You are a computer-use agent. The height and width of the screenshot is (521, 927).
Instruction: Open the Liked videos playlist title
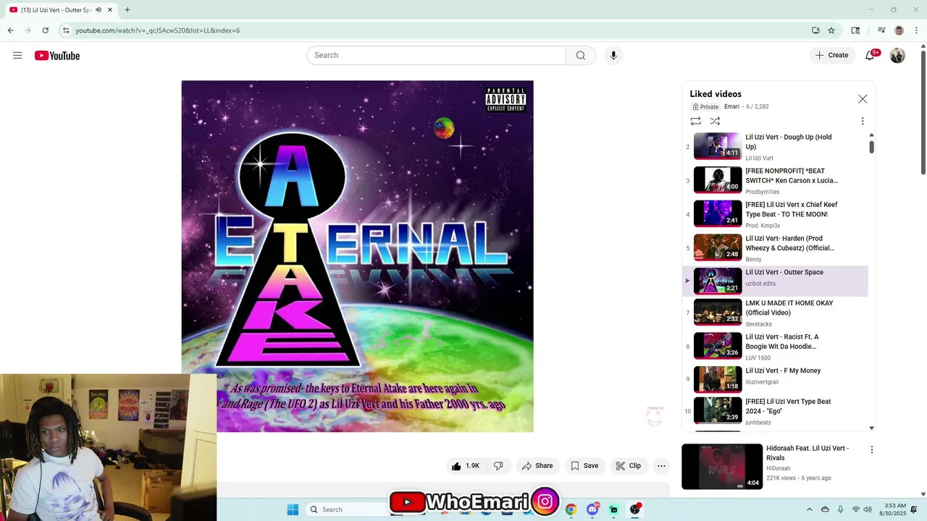[x=716, y=94]
